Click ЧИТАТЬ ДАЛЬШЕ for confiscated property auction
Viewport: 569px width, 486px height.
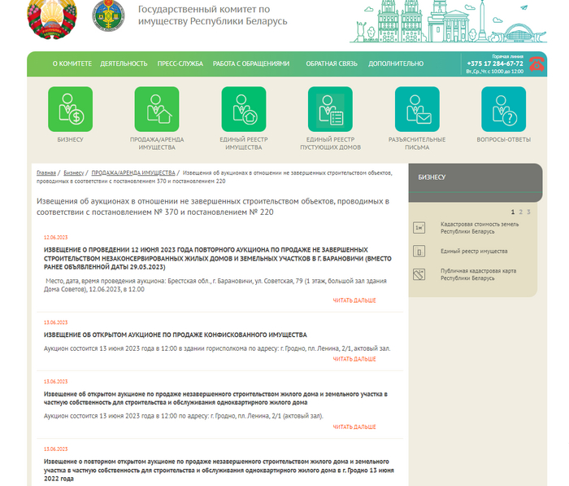pyautogui.click(x=354, y=359)
